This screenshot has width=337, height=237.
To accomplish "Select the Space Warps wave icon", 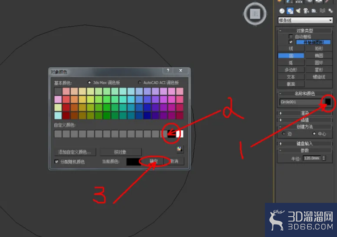I will tap(322, 11).
